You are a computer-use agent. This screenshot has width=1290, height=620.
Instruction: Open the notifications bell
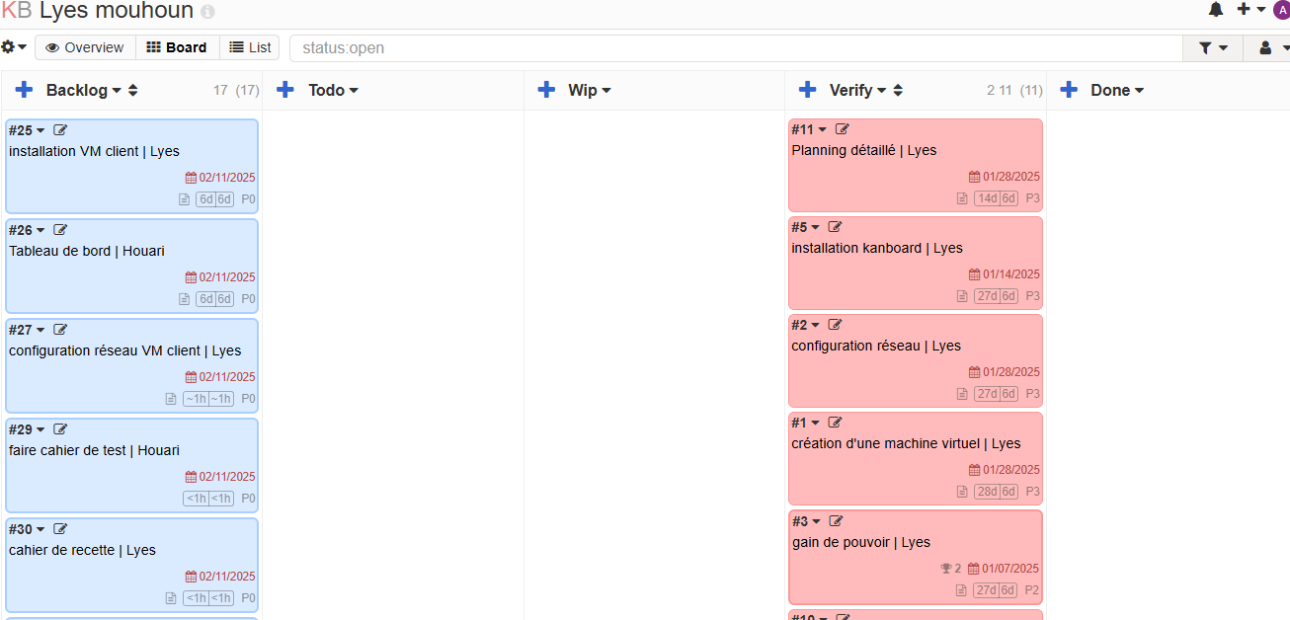(1215, 10)
